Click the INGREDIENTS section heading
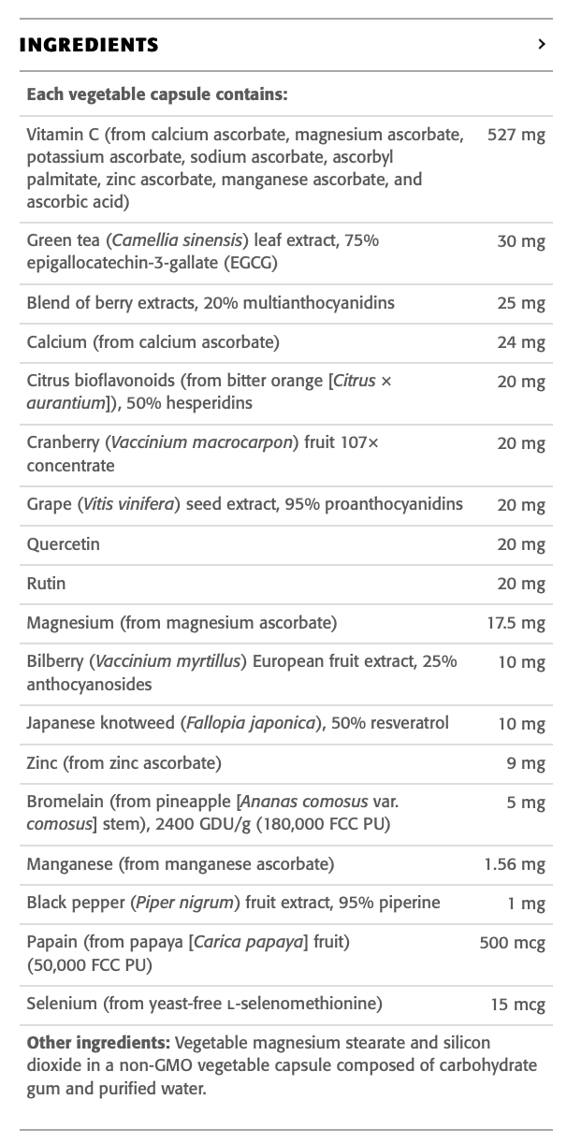 [89, 45]
